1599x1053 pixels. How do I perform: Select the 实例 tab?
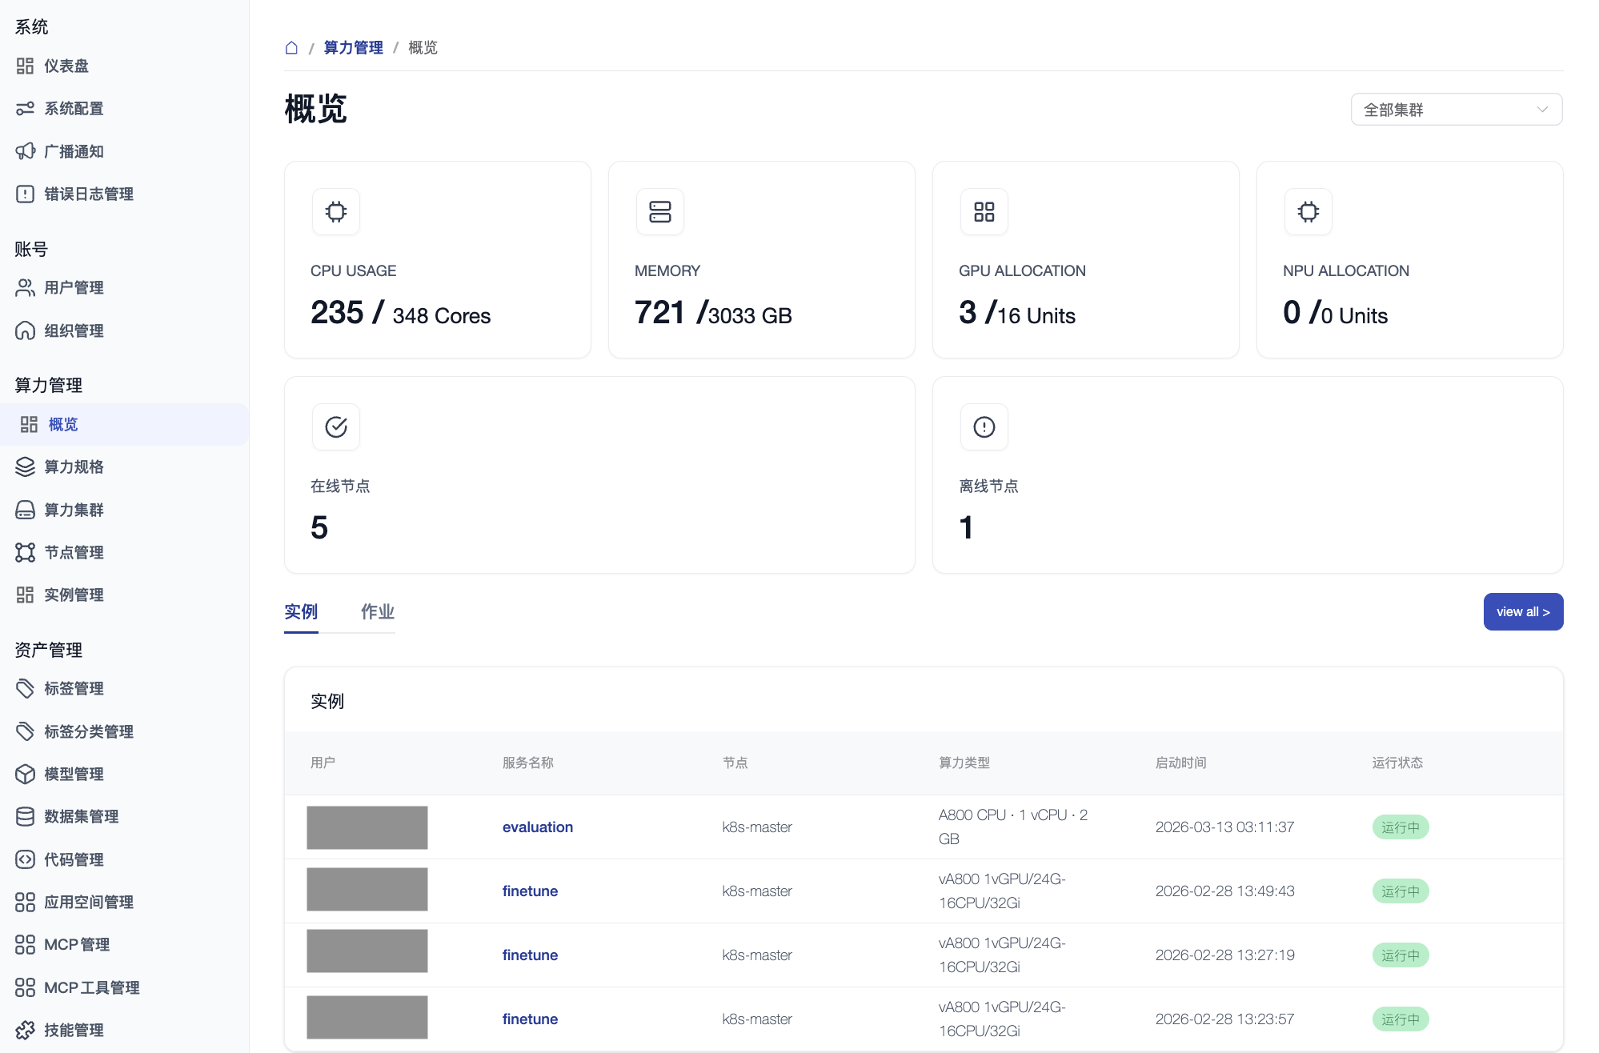pos(301,612)
